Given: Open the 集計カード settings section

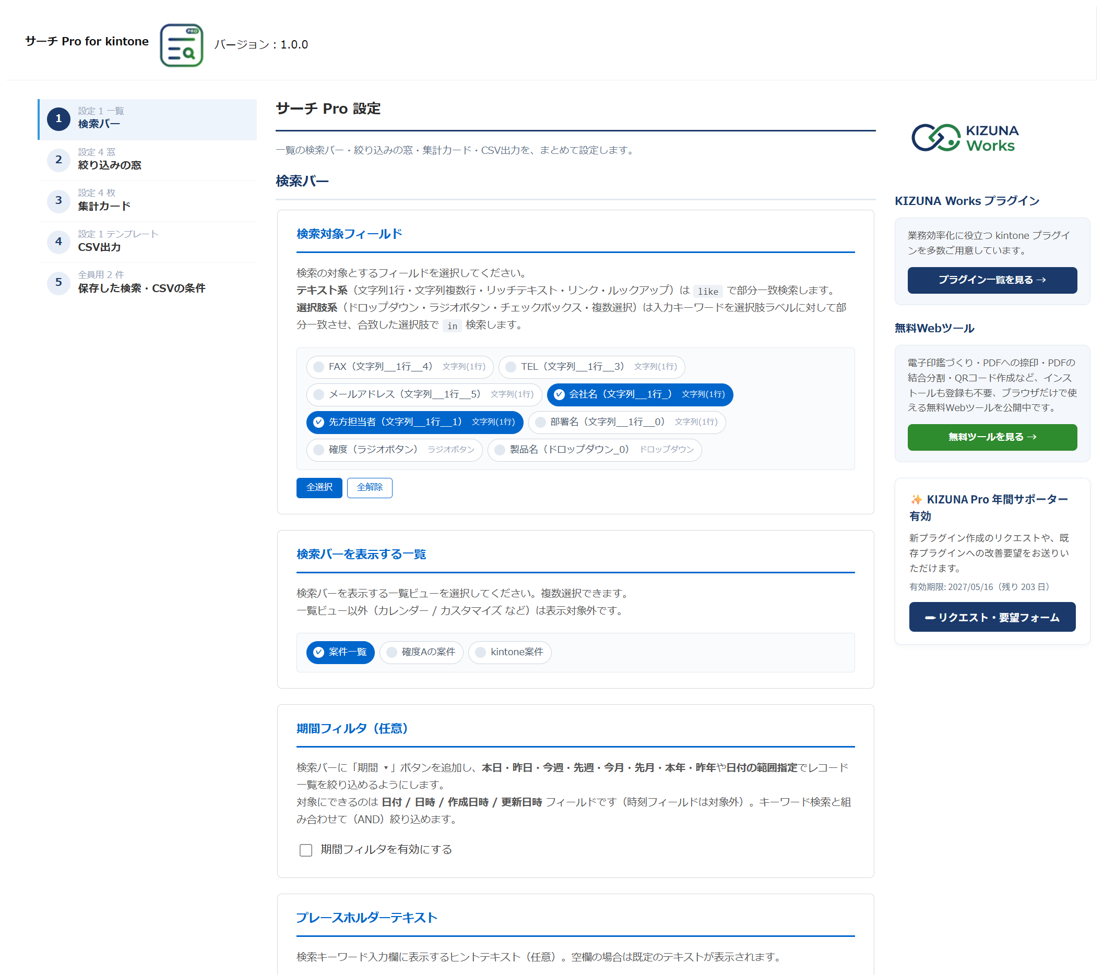Looking at the screenshot, I should [x=147, y=201].
